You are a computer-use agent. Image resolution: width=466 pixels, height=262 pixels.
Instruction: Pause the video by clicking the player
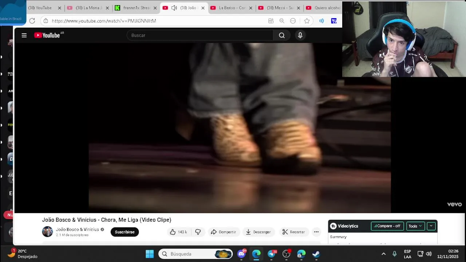click(x=240, y=127)
